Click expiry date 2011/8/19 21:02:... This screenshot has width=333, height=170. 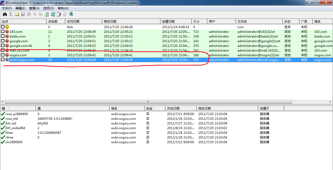tap(181, 128)
